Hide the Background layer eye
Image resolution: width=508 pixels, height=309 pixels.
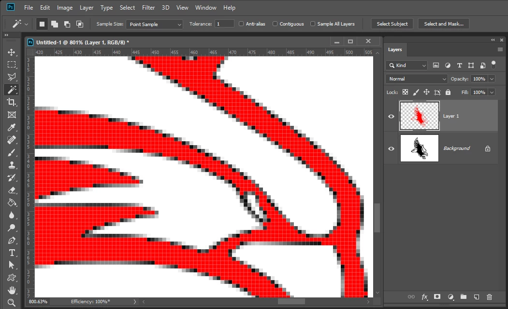pyautogui.click(x=391, y=148)
